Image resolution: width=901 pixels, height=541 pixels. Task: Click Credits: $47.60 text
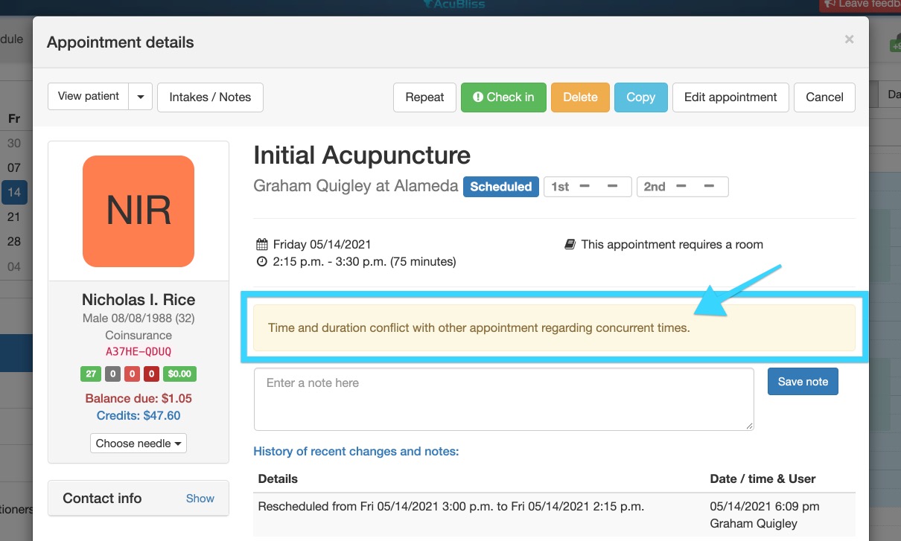pyautogui.click(x=139, y=415)
